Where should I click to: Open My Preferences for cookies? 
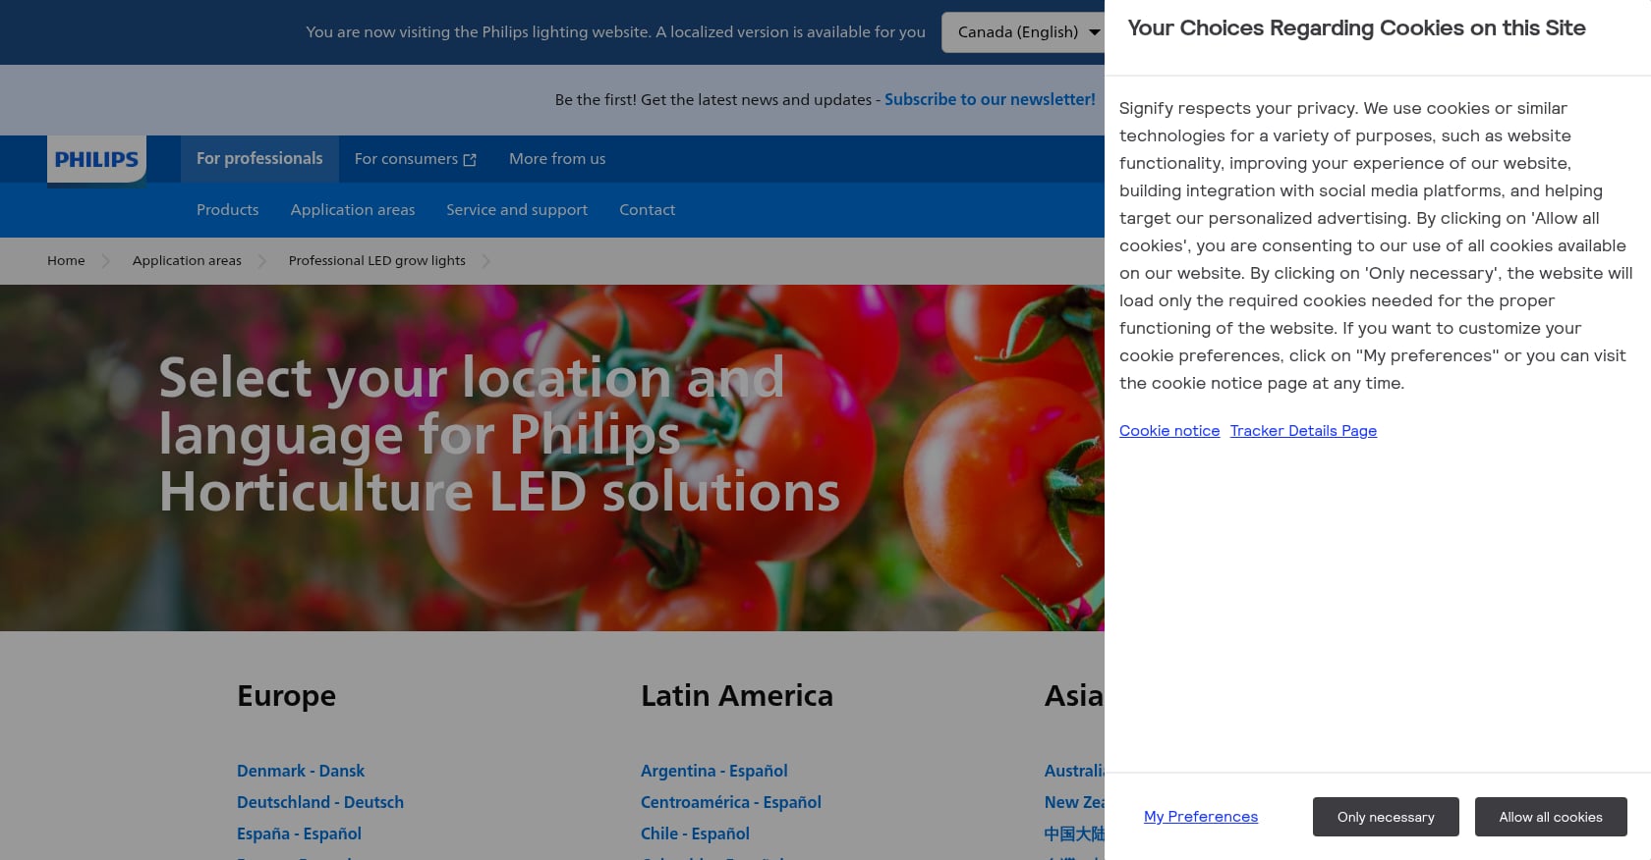point(1201,817)
